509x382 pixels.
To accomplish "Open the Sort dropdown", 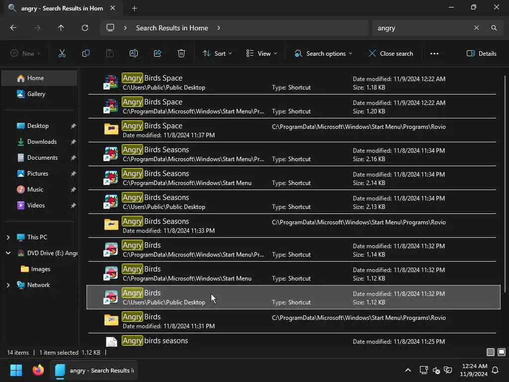I will (217, 54).
